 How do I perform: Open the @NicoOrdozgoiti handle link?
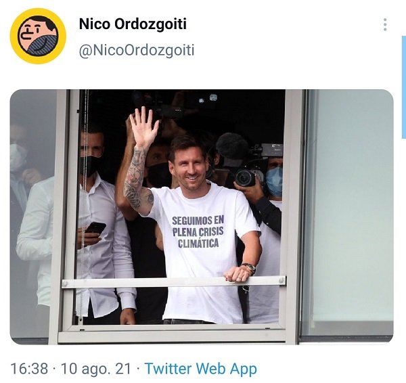click(137, 50)
